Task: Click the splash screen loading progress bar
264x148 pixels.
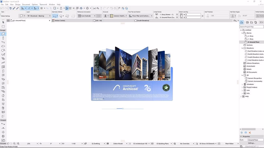Action: [x=122, y=109]
